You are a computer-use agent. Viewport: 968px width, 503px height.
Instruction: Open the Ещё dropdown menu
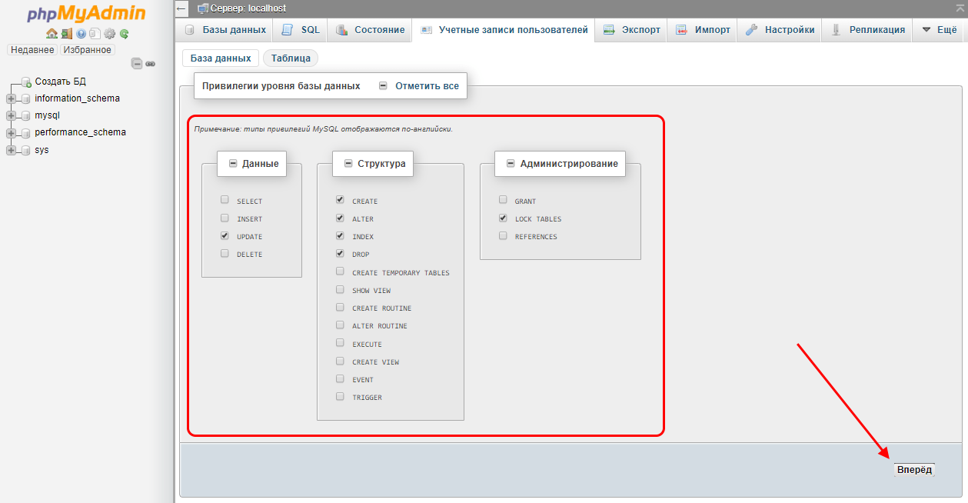coord(939,30)
